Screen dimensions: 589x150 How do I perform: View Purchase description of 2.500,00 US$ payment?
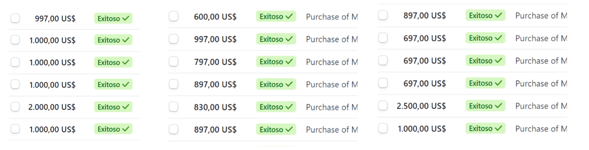541,106
